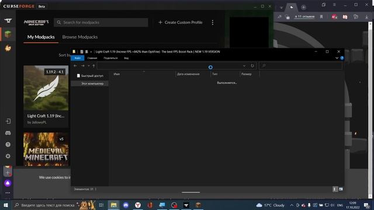The height and width of the screenshot is (210, 374).
Task: Switch to Browse Modpacks tab
Action: (80, 37)
